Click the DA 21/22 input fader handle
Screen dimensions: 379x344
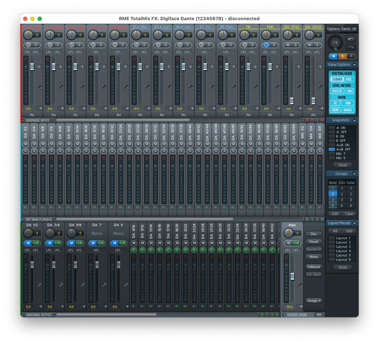tap(292, 101)
